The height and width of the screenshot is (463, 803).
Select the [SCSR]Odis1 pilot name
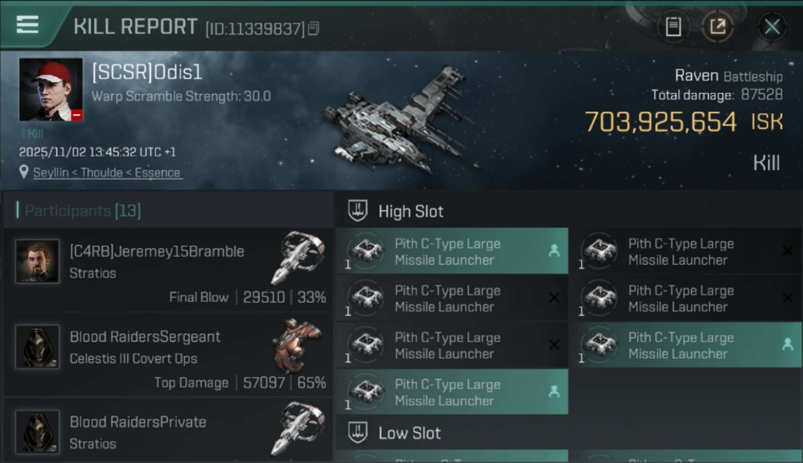[147, 73]
